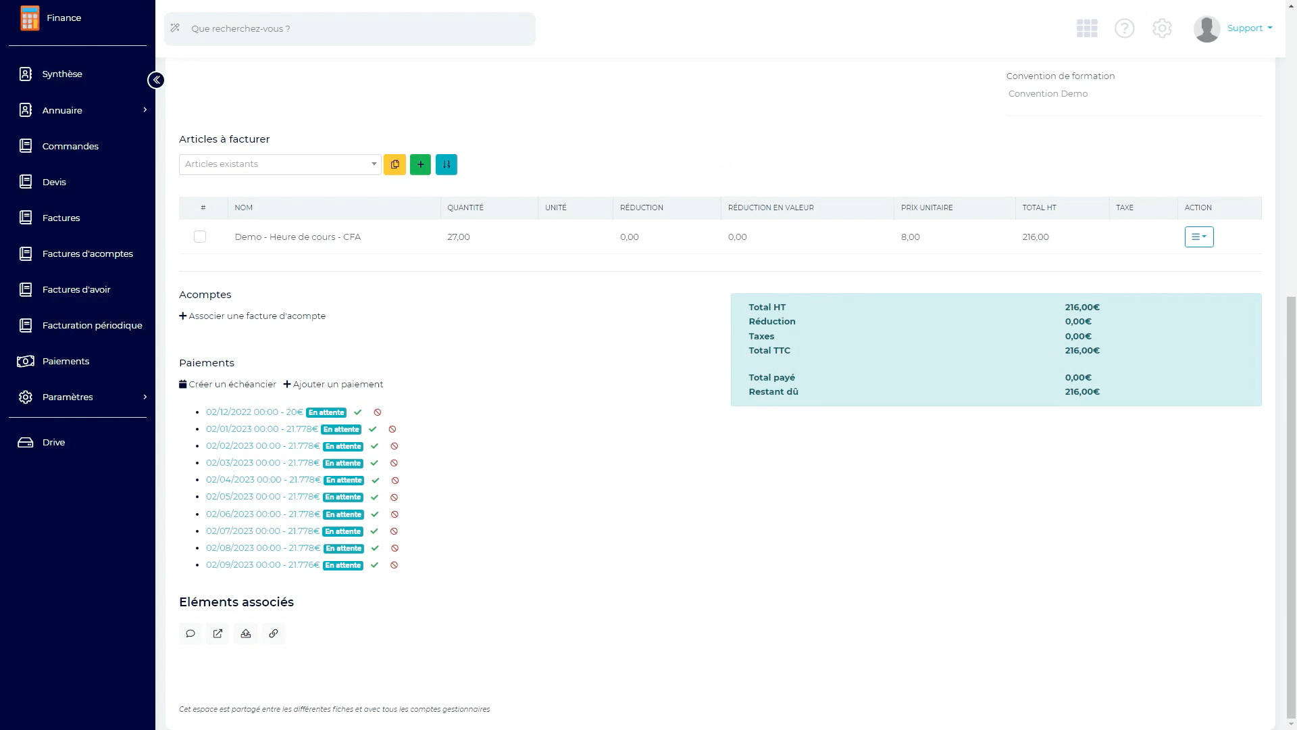The width and height of the screenshot is (1297, 730).
Task: Open the row action menu dropdown
Action: tap(1198, 237)
